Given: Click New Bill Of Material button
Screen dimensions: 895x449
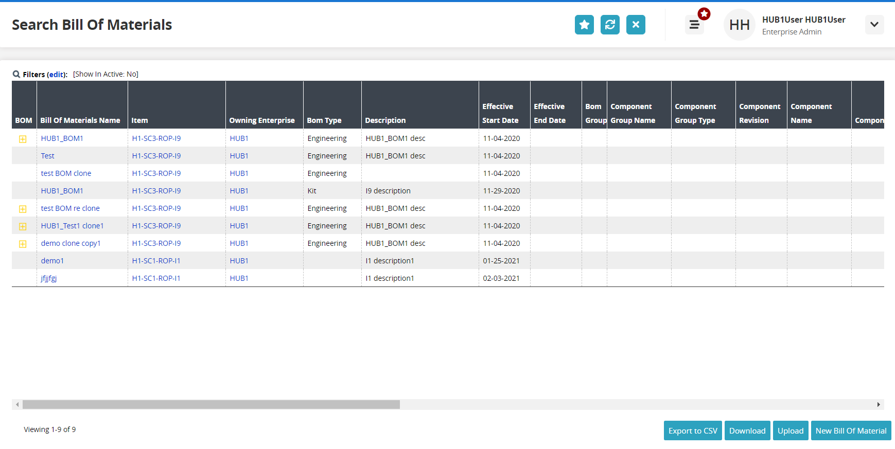Looking at the screenshot, I should tap(851, 430).
